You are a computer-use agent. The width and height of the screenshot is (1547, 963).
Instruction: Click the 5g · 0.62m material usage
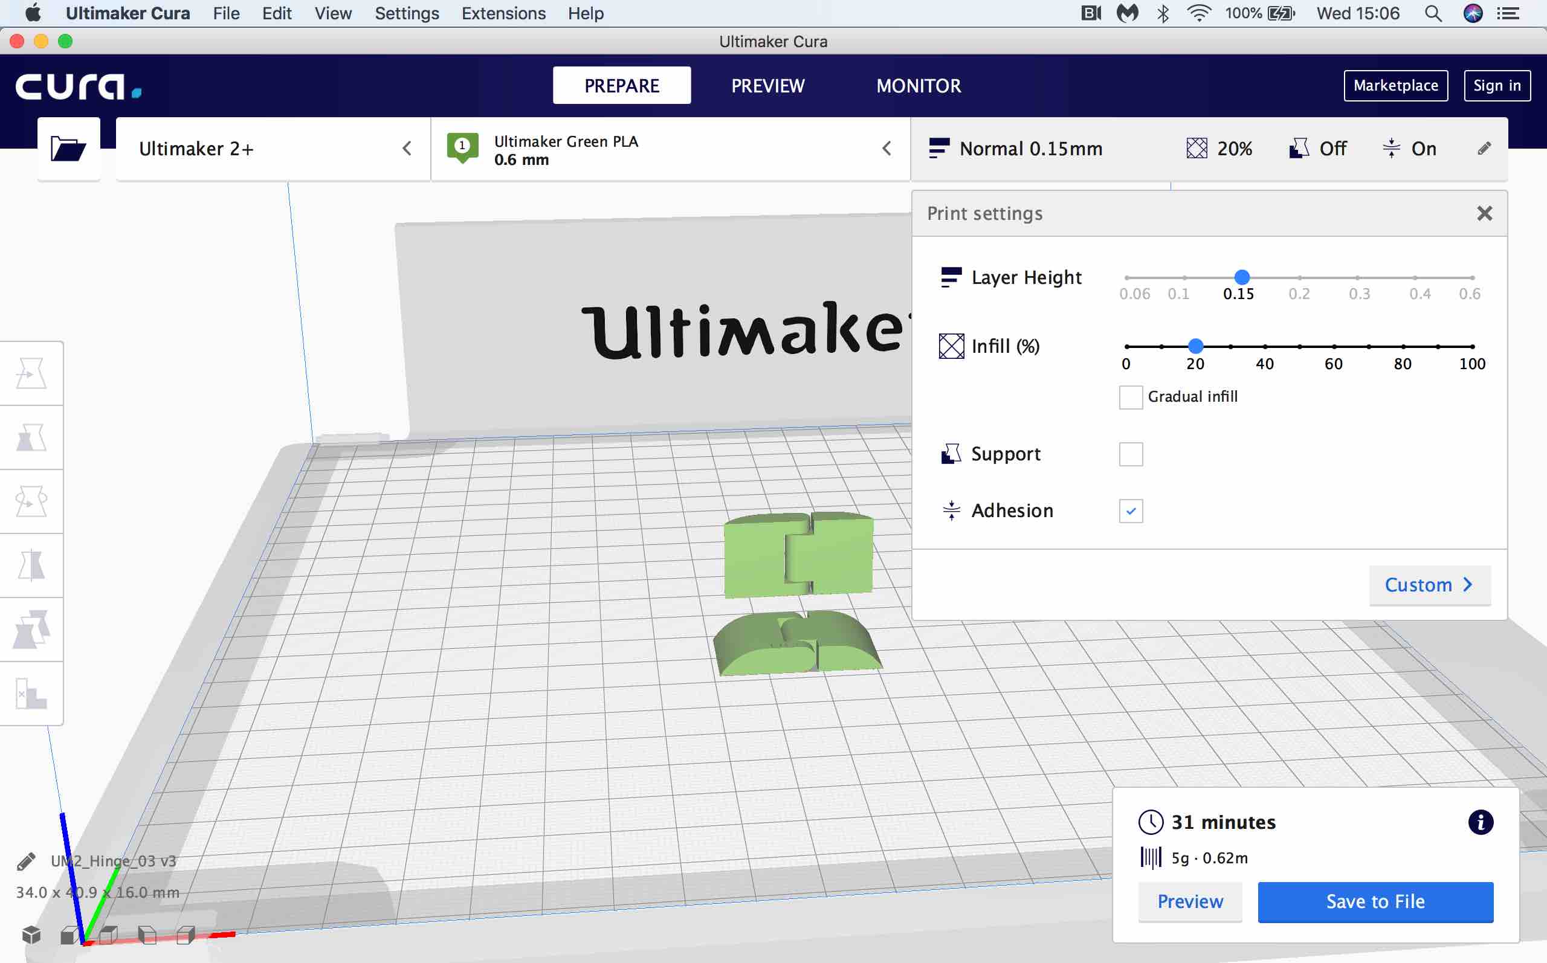[x=1209, y=858]
